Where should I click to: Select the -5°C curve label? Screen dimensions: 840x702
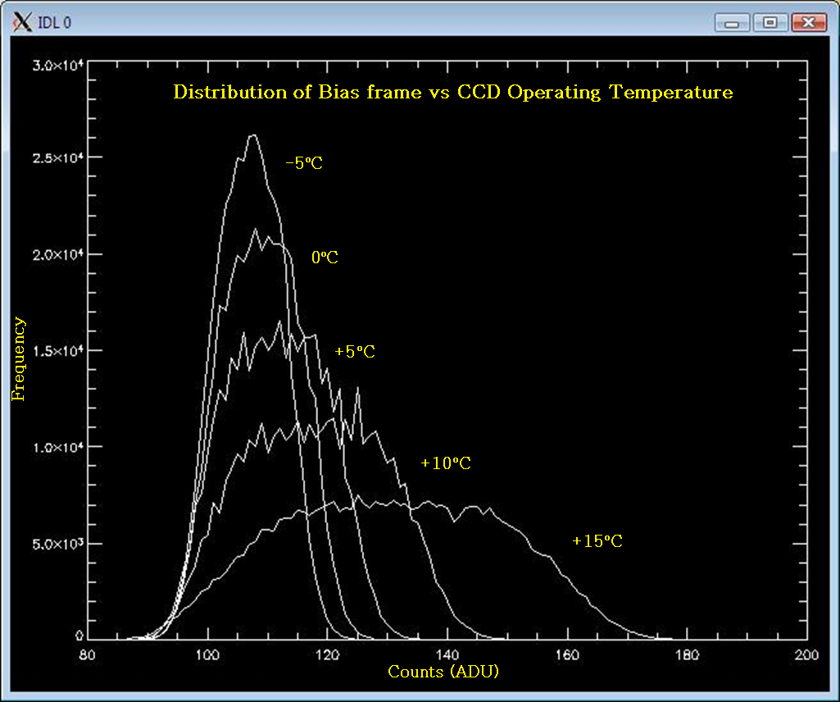point(303,163)
